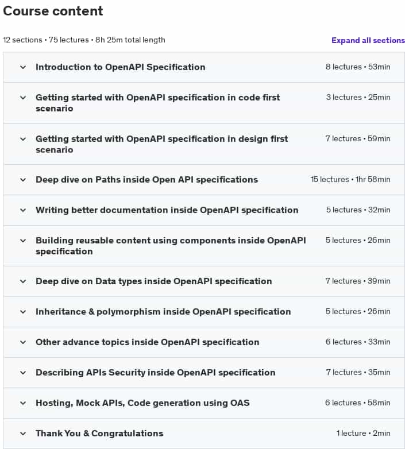Click the 7 lectures • 59min label
The image size is (405, 449).
pyautogui.click(x=358, y=138)
